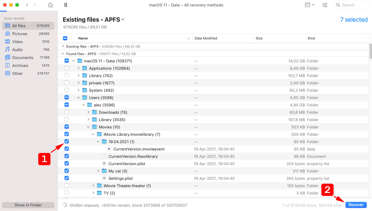Expand the private (1677) folder

(x=79, y=83)
